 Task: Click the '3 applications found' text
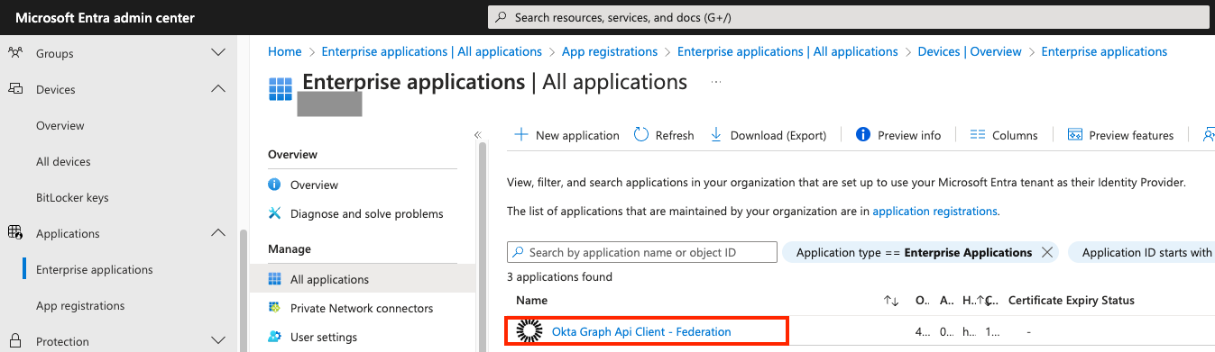tap(560, 277)
